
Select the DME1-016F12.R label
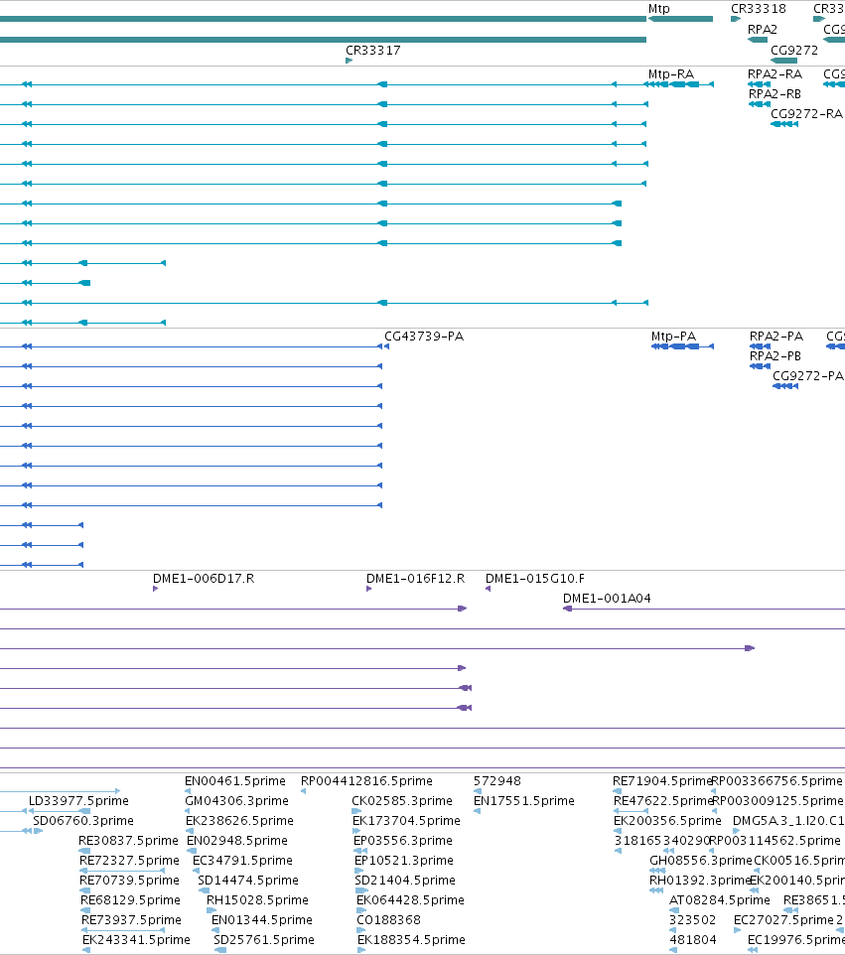coord(415,578)
